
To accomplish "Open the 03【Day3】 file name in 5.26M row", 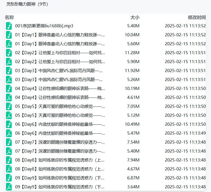I will (59, 80).
